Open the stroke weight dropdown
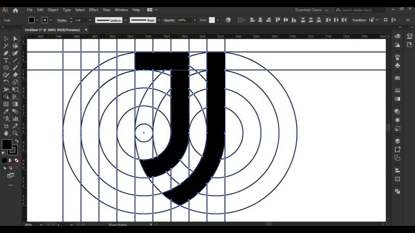The width and height of the screenshot is (415, 233). 90,20
